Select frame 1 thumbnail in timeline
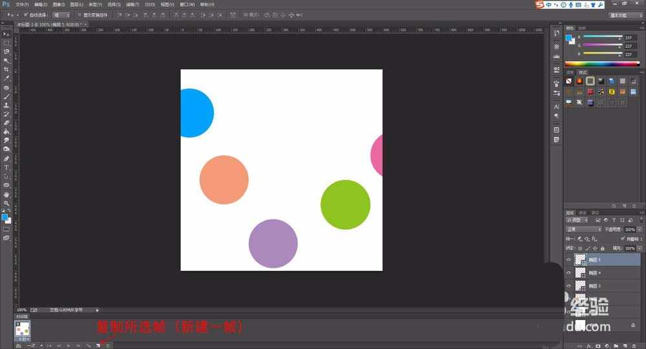This screenshot has height=349, width=646. (23, 329)
